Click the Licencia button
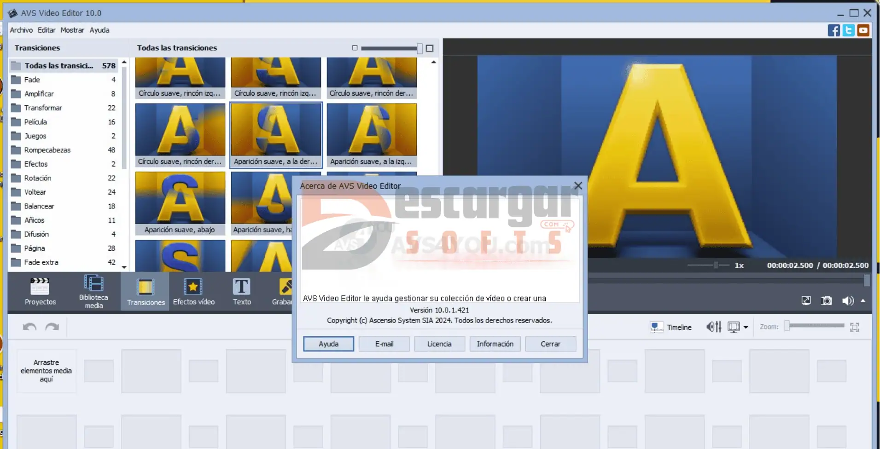 [x=439, y=344]
